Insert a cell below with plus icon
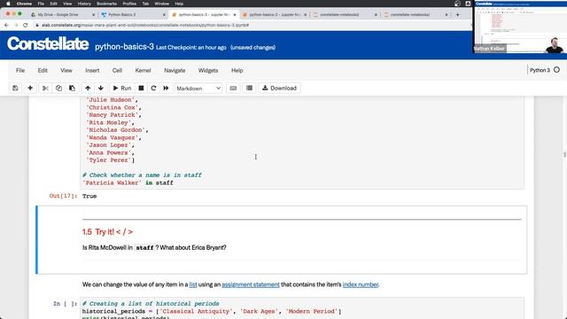This screenshot has width=567, height=319. point(30,88)
